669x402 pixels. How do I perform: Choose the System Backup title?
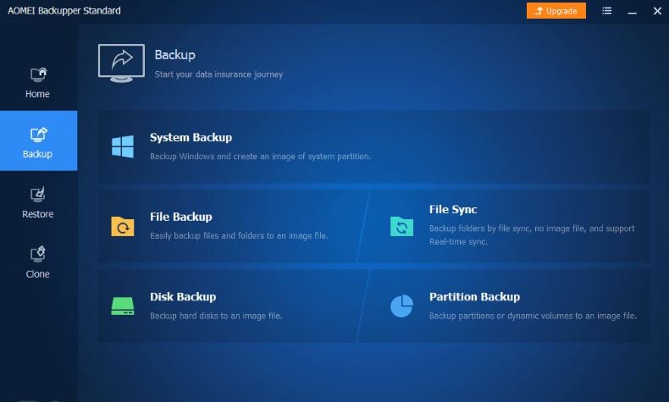[191, 137]
